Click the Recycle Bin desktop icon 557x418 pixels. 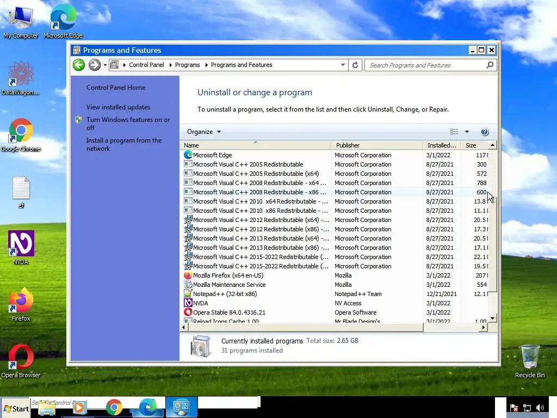point(530,361)
